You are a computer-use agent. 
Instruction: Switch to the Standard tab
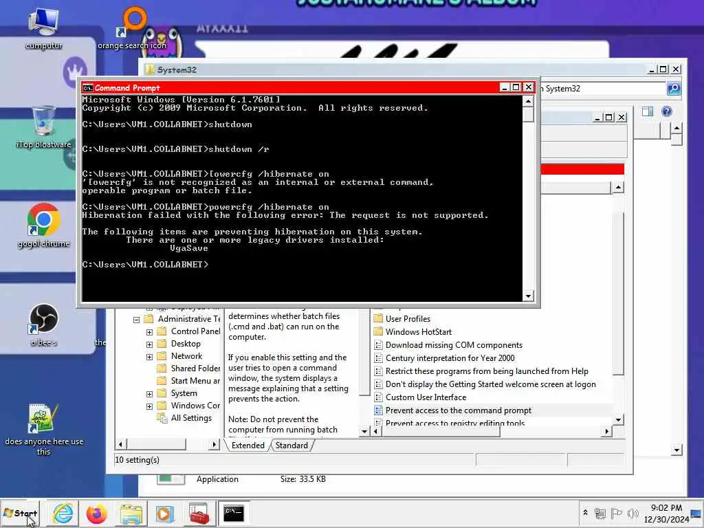291,445
